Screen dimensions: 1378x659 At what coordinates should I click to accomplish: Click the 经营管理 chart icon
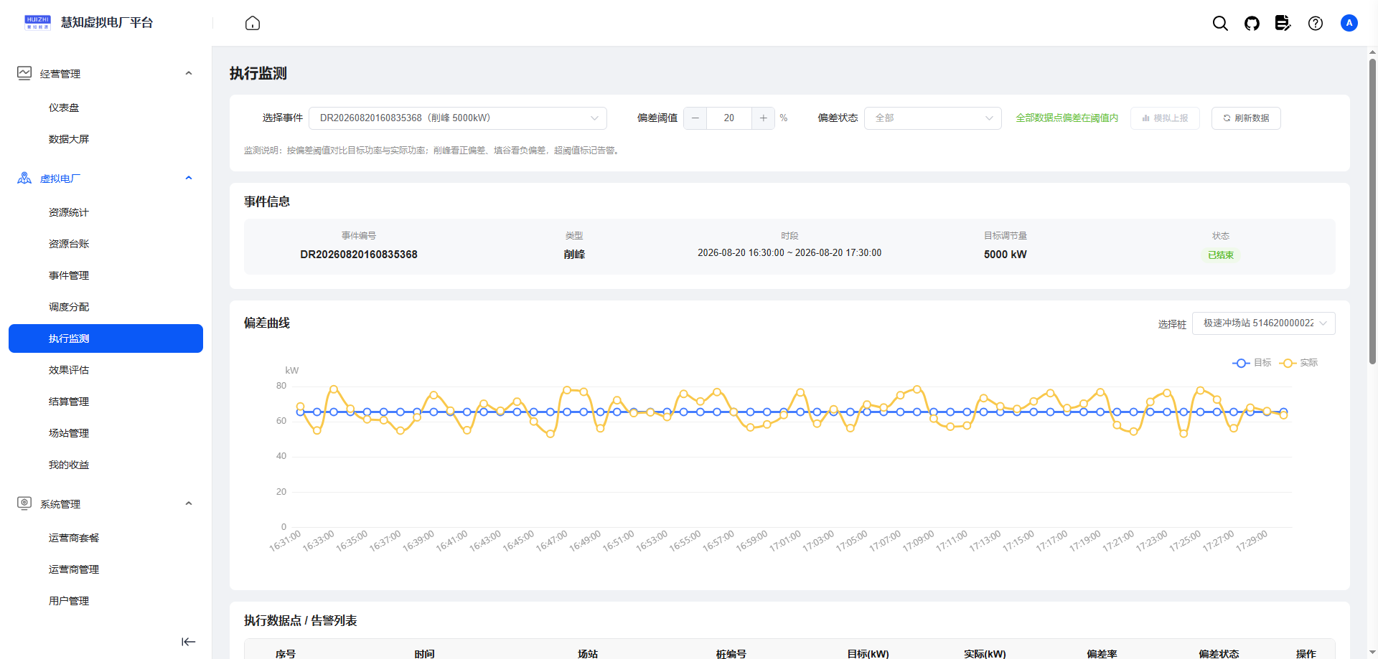coord(24,73)
